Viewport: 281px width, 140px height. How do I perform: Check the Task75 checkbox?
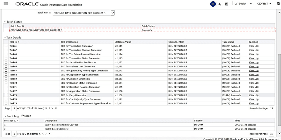6,103
